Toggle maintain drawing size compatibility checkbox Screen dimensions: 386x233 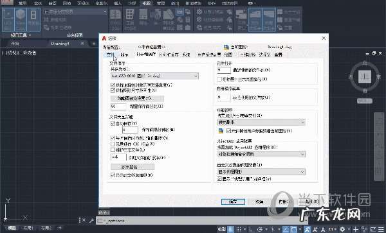click(x=113, y=91)
